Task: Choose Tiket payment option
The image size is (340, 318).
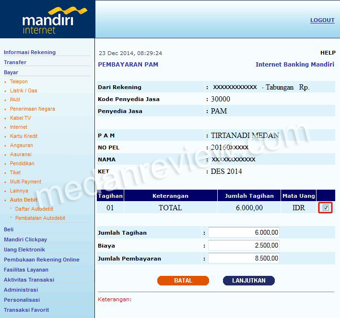Action: tap(15, 172)
